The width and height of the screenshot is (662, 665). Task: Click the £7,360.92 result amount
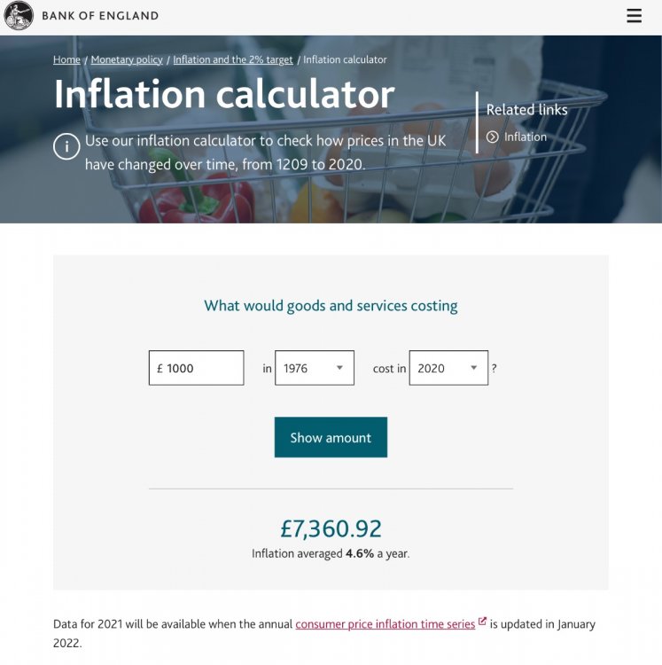click(331, 529)
